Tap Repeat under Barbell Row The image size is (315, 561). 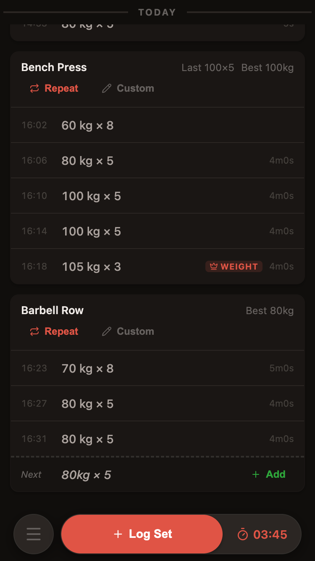click(61, 331)
